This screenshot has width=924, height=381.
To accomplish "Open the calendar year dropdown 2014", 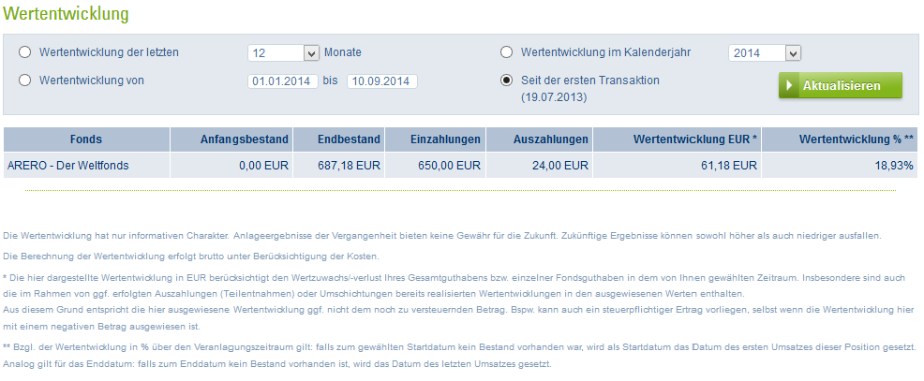I will 766,53.
